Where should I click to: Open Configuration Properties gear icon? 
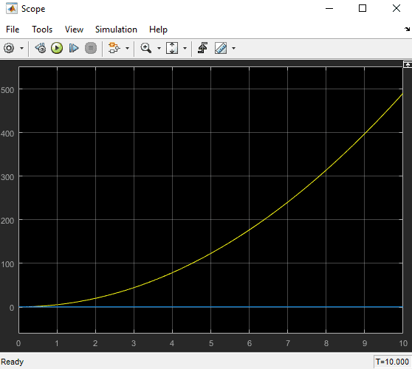9,48
